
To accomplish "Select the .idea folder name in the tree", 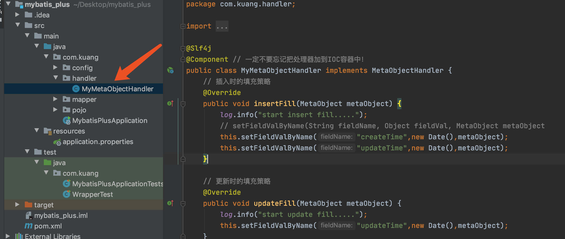I will pos(42,15).
